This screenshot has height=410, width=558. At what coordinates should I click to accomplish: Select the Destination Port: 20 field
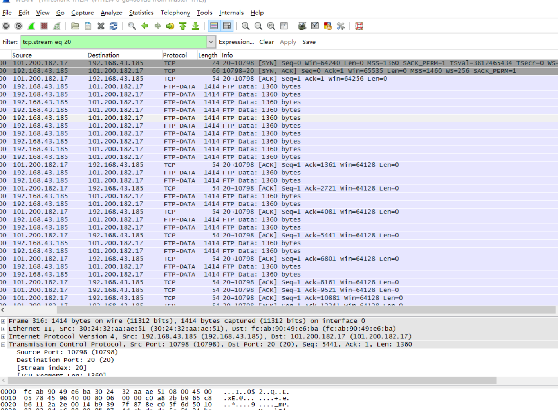tap(65, 360)
